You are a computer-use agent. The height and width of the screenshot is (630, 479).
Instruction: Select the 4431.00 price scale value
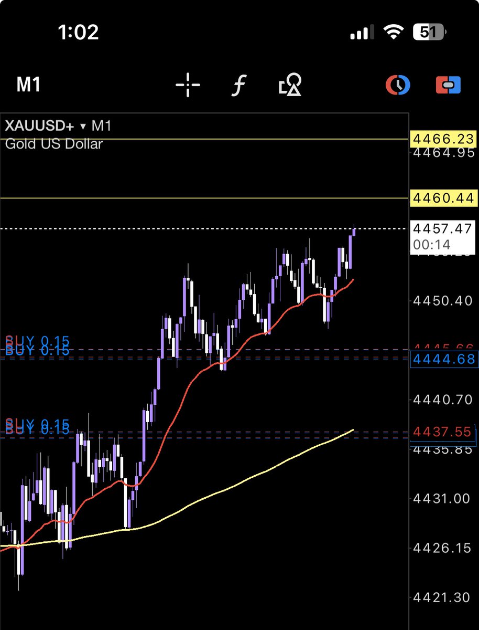[443, 498]
